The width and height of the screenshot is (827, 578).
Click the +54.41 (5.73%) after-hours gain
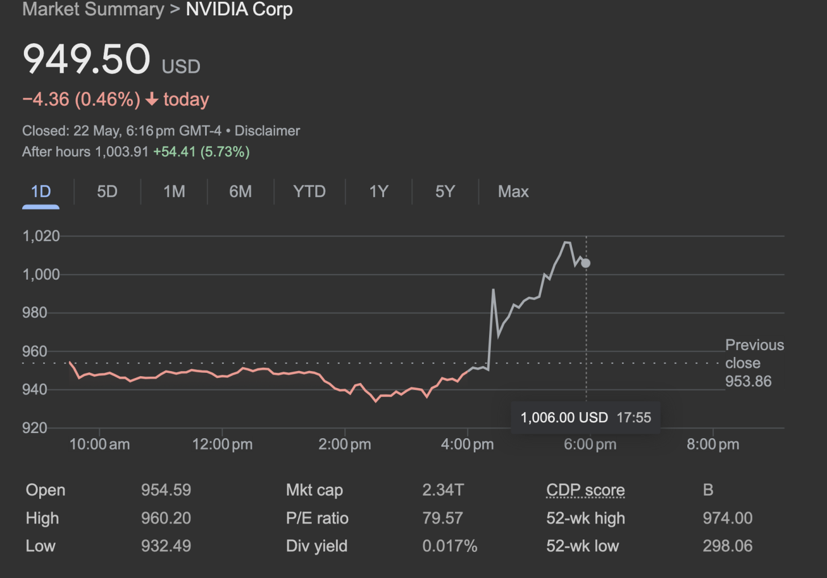coord(202,152)
